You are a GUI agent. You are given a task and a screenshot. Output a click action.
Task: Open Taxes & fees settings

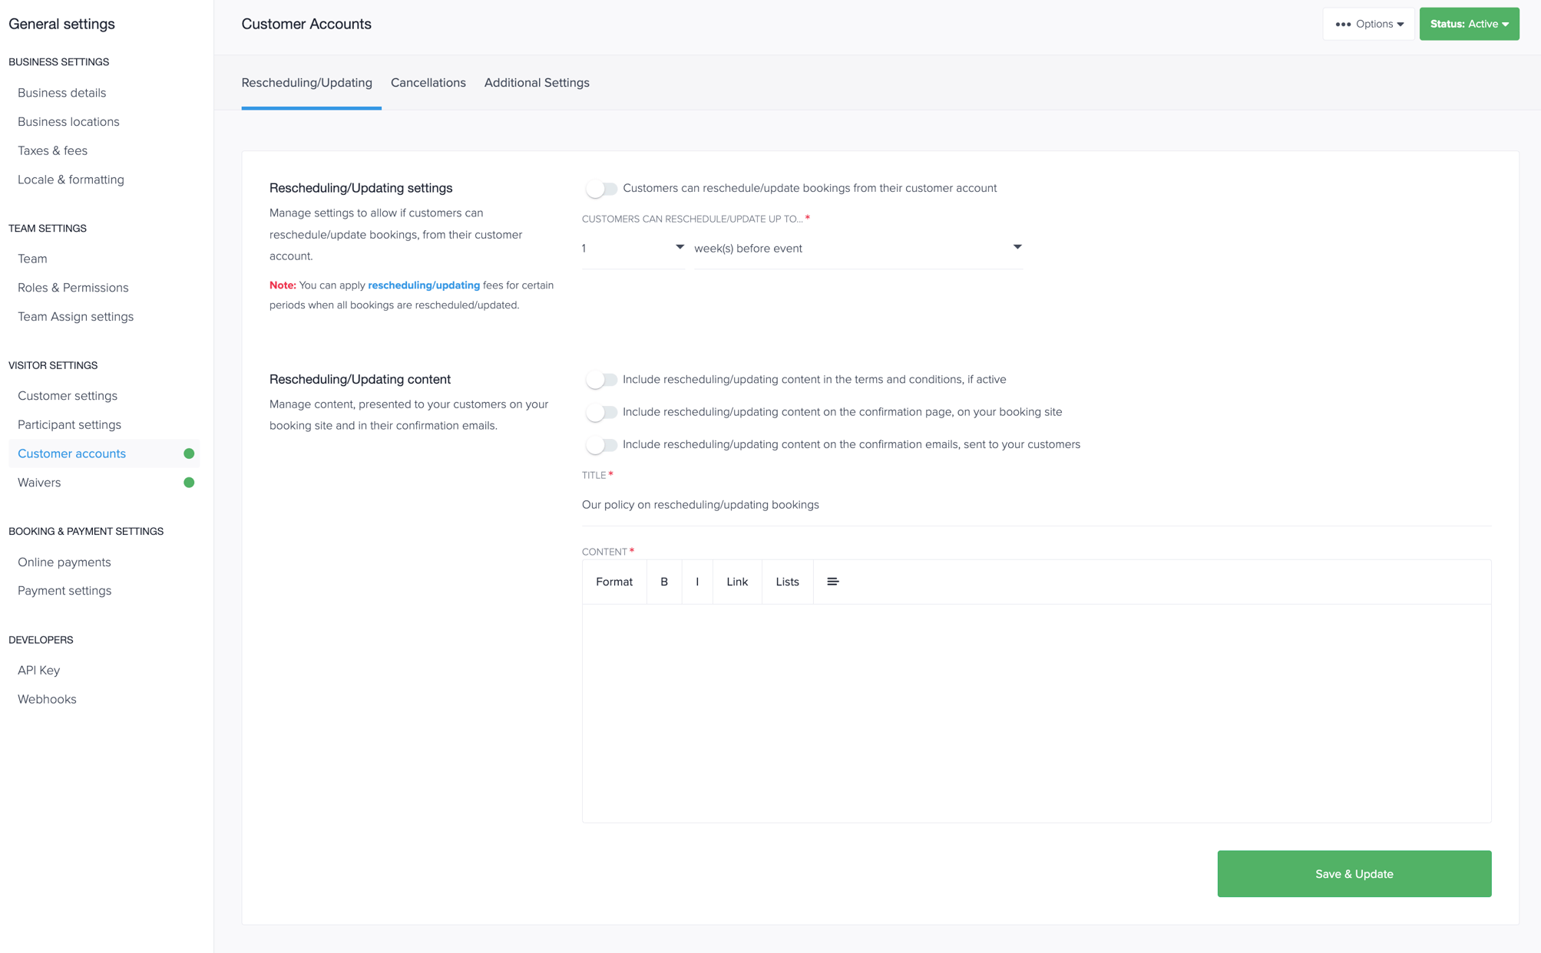pyautogui.click(x=52, y=151)
